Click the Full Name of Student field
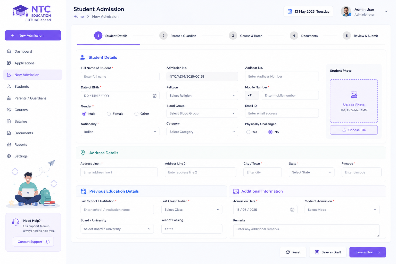Viewport: 396px width, 264px height. click(120, 77)
